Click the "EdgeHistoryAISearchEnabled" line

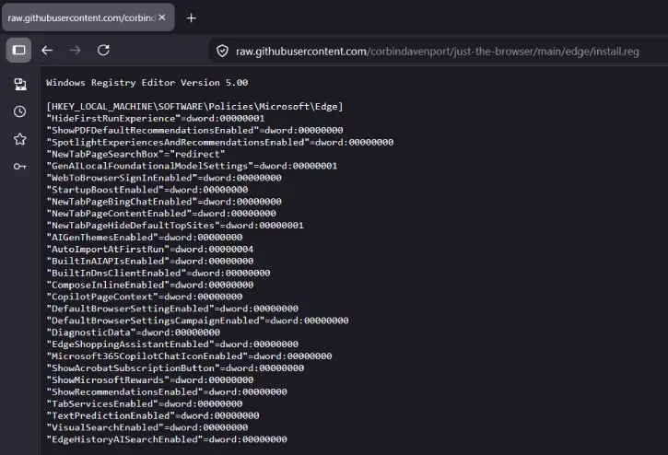pos(167,440)
